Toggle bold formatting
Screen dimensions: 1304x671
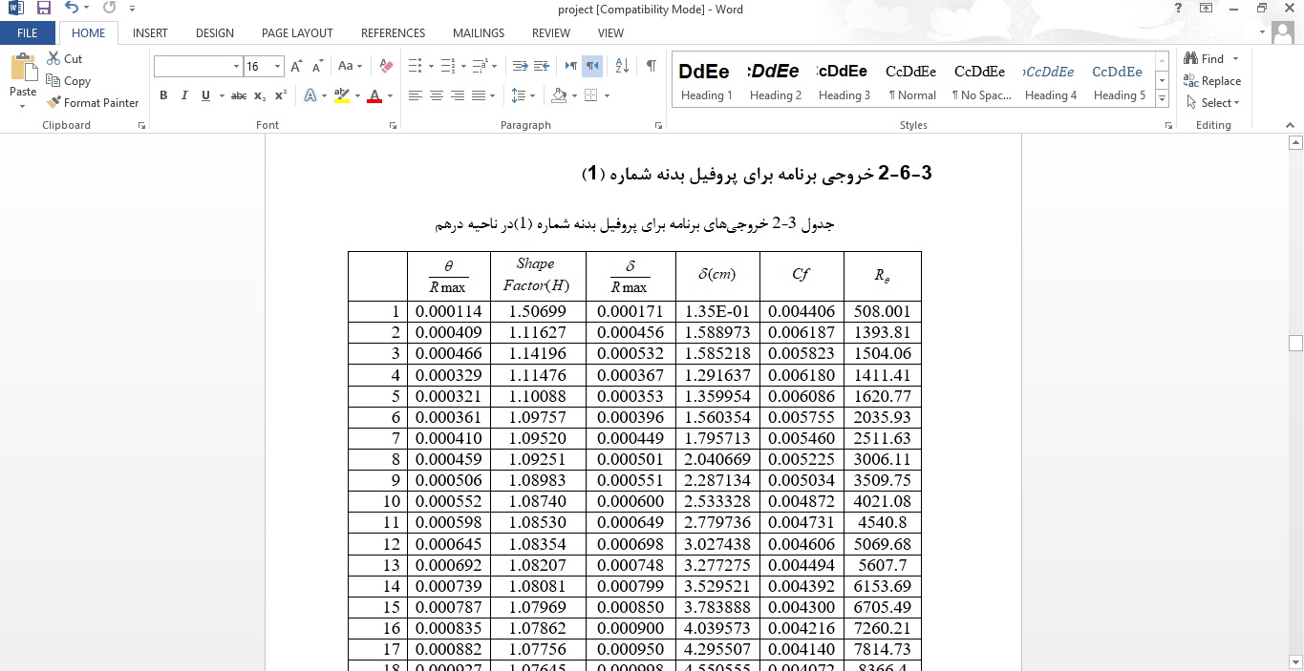163,95
